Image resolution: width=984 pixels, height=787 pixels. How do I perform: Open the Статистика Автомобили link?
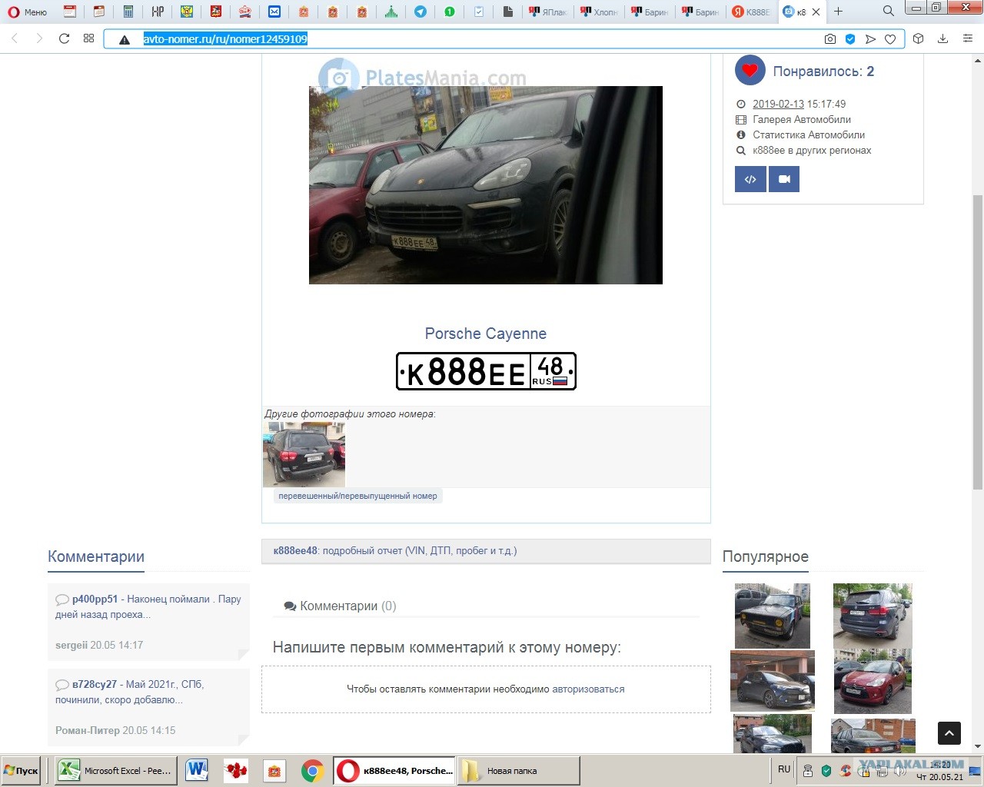pyautogui.click(x=809, y=134)
